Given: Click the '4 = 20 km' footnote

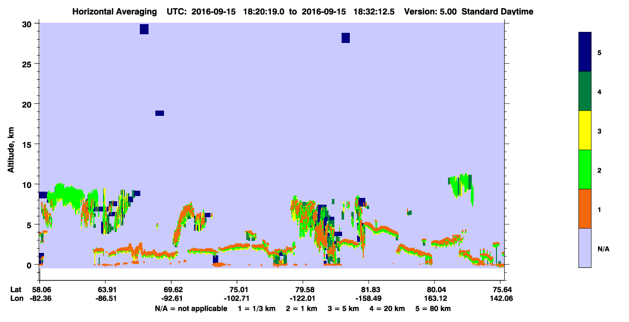Looking at the screenshot, I should [x=388, y=308].
